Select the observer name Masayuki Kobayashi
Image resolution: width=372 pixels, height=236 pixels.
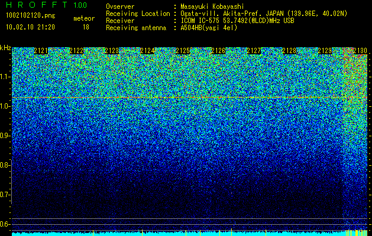click(212, 6)
